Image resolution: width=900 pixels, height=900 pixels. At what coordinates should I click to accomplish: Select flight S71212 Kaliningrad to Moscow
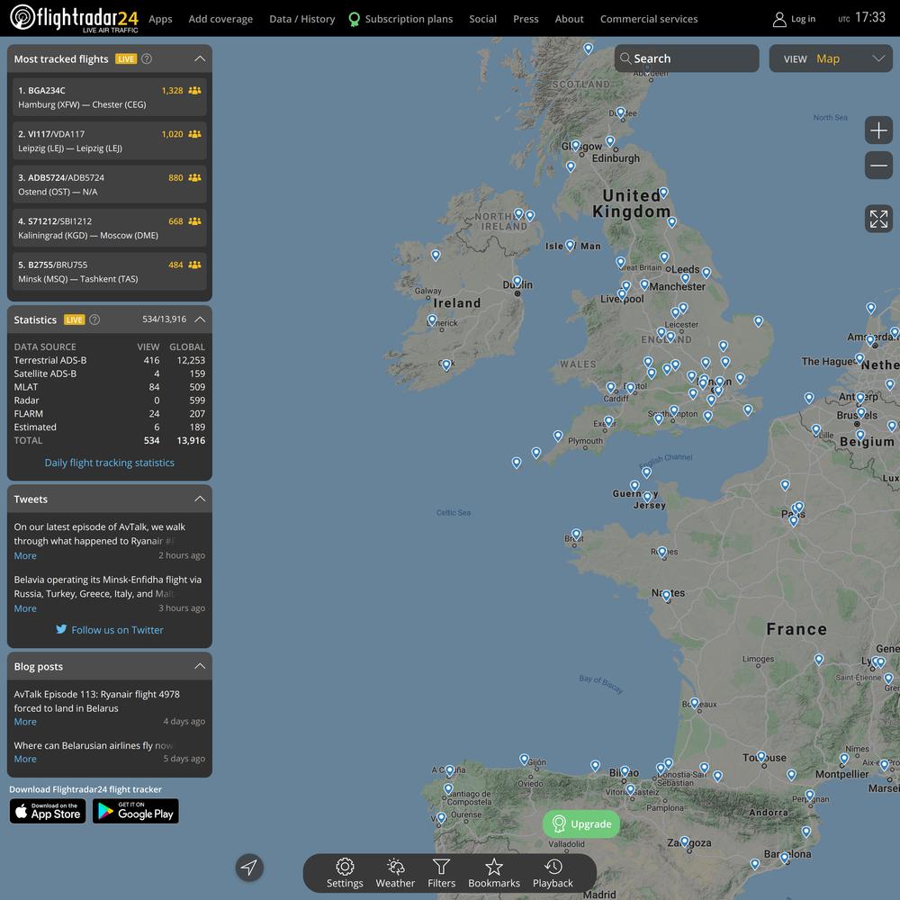[110, 228]
